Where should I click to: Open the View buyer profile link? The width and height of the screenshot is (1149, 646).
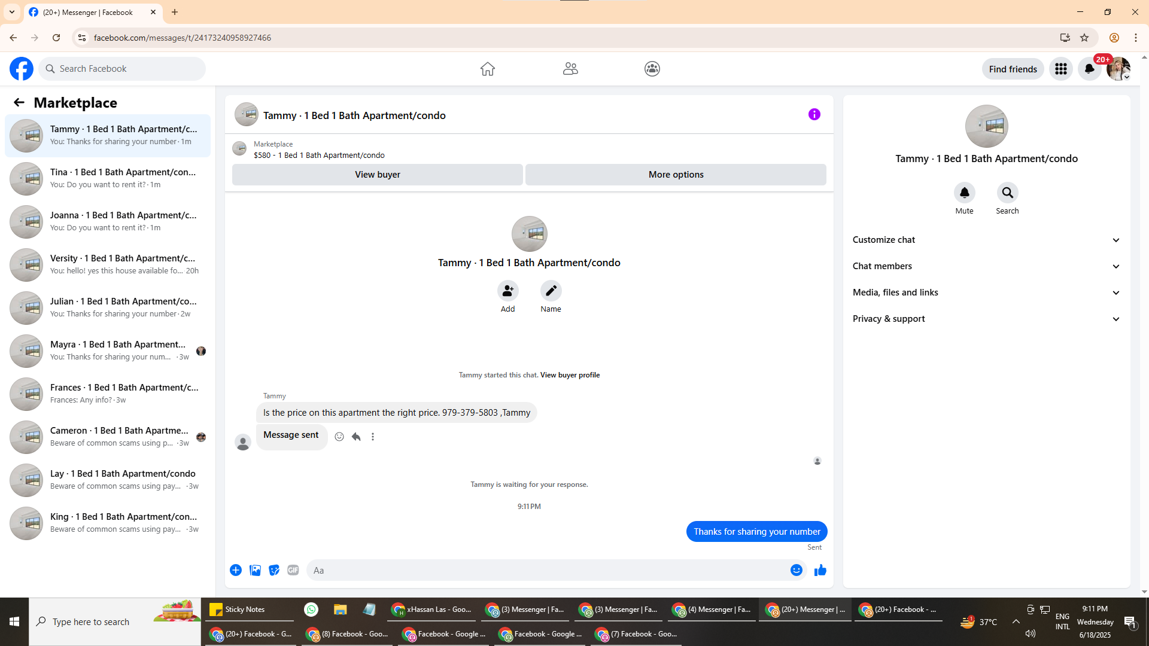[x=570, y=375]
